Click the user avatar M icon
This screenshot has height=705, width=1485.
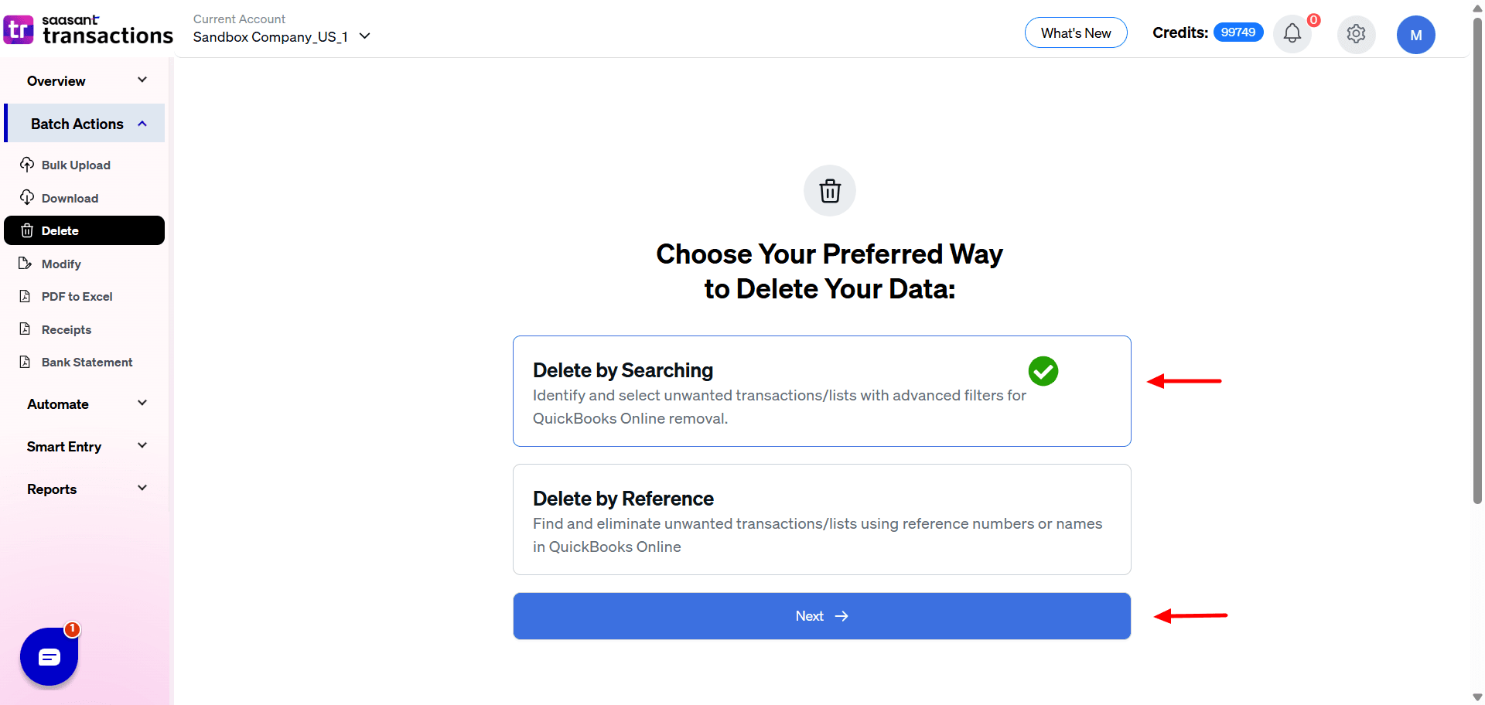click(1415, 35)
